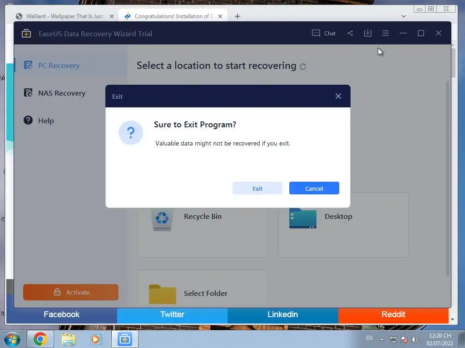Screen dimensions: 465x348
Task: Click "Sure to Exit Program?" text
Action: pos(195,125)
